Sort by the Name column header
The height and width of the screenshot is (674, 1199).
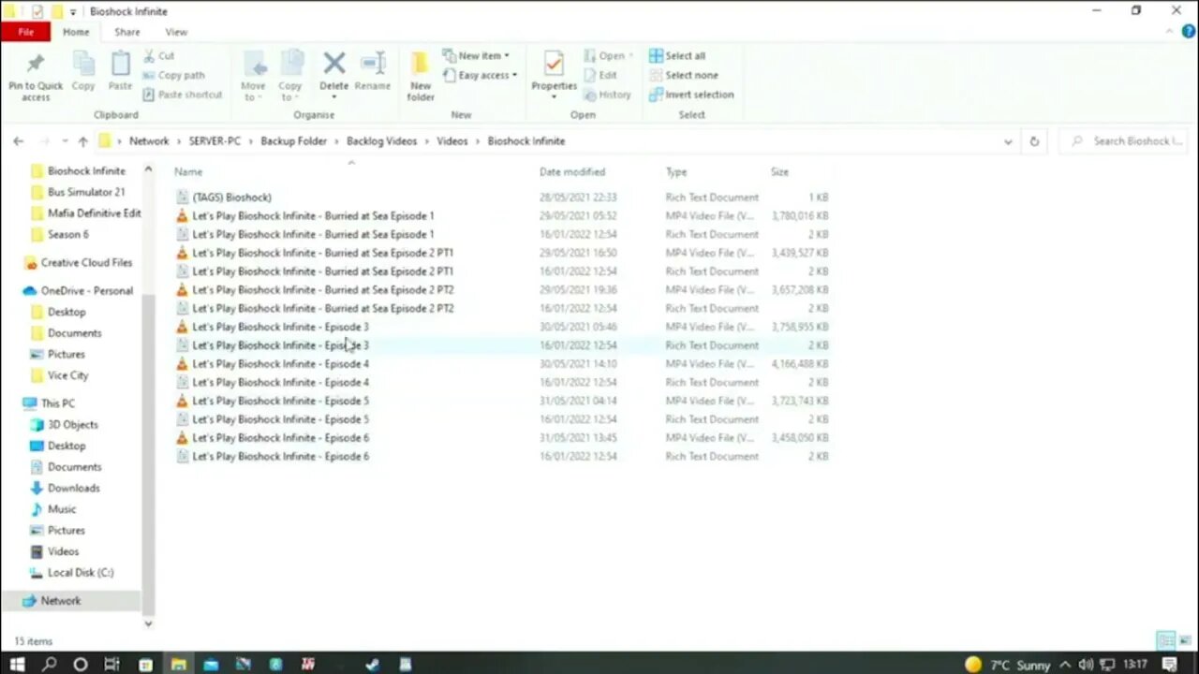coord(188,172)
